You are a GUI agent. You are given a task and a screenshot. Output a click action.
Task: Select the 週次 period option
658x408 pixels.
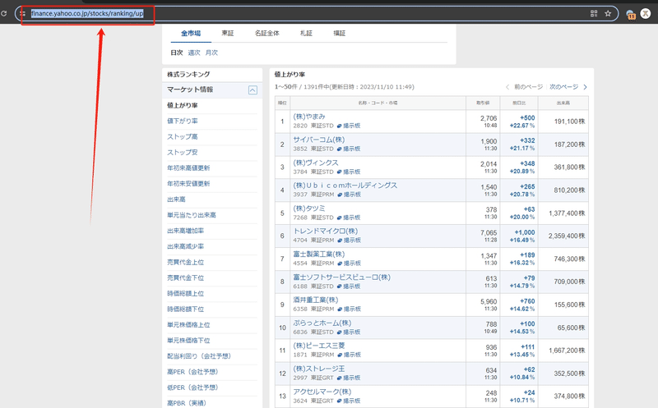(194, 53)
